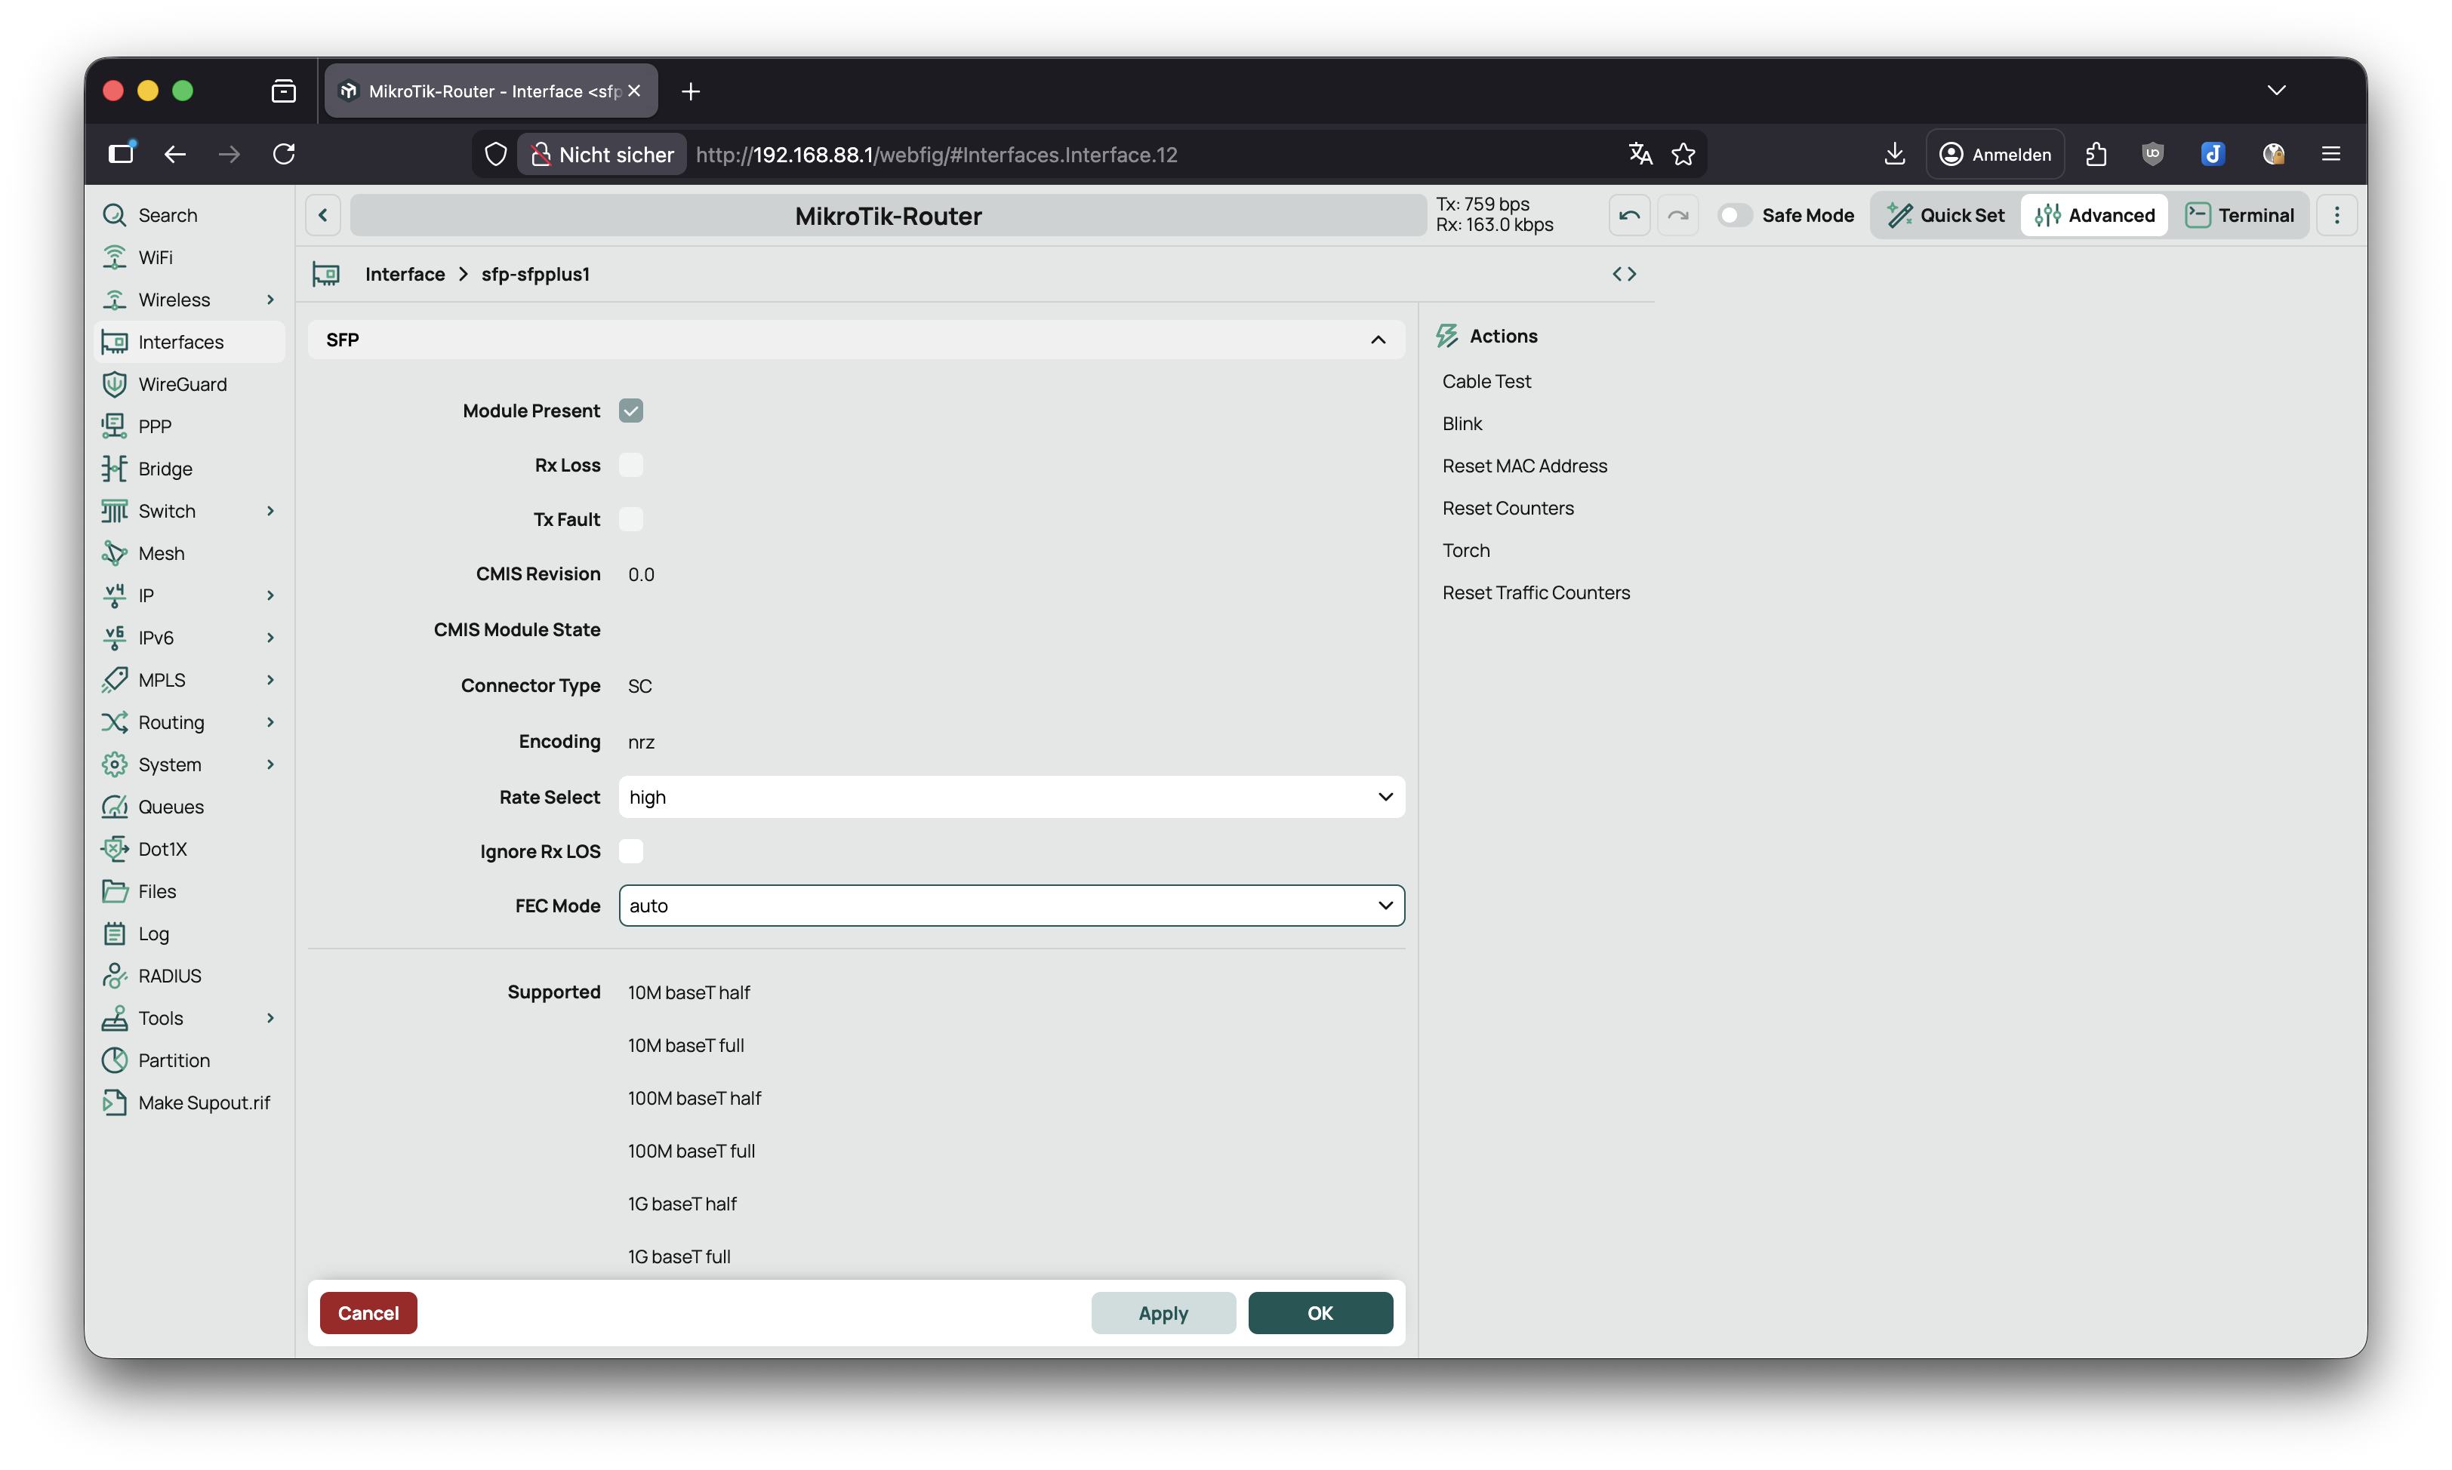
Task: Click the code view angle-brackets icon
Action: (1624, 273)
